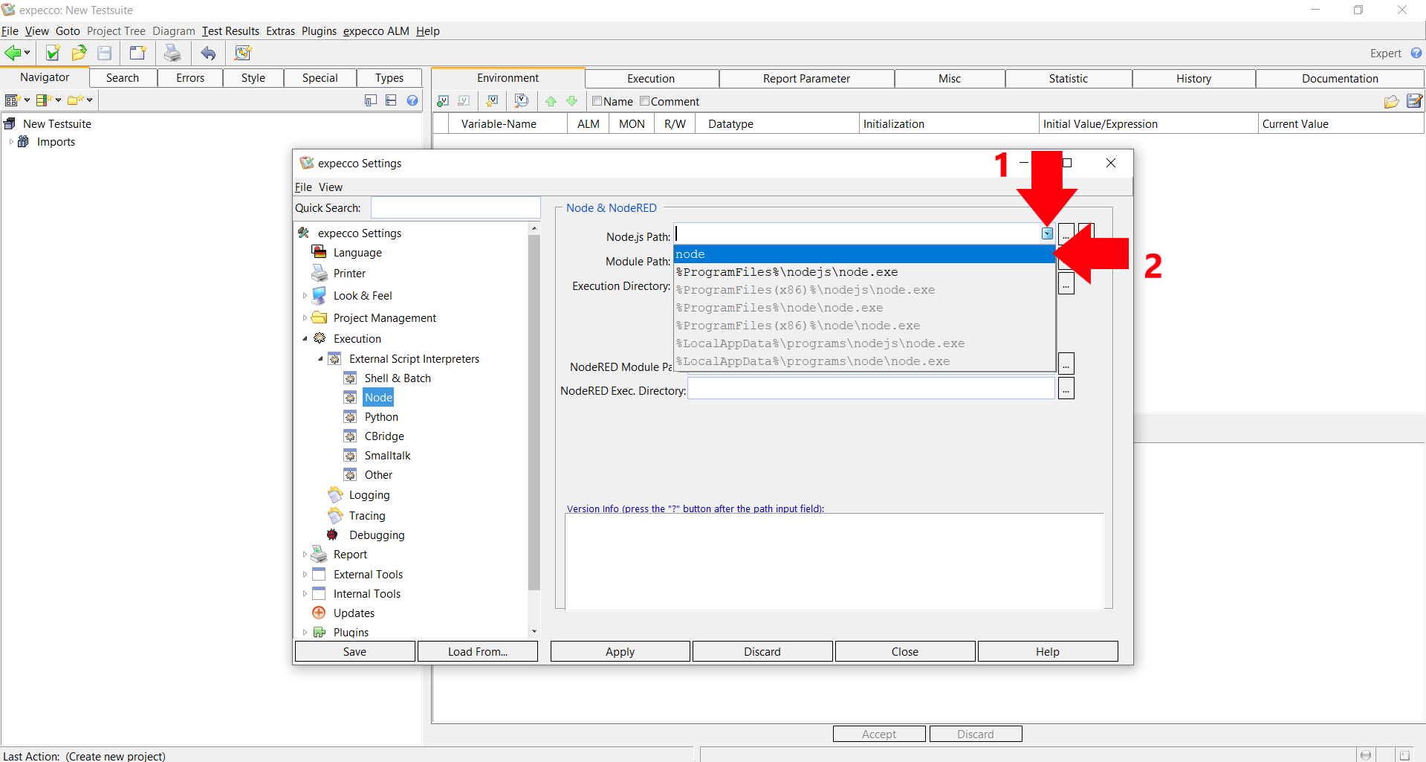The image size is (1426, 762).
Task: Click the print icon in main toolbar
Action: click(172, 53)
